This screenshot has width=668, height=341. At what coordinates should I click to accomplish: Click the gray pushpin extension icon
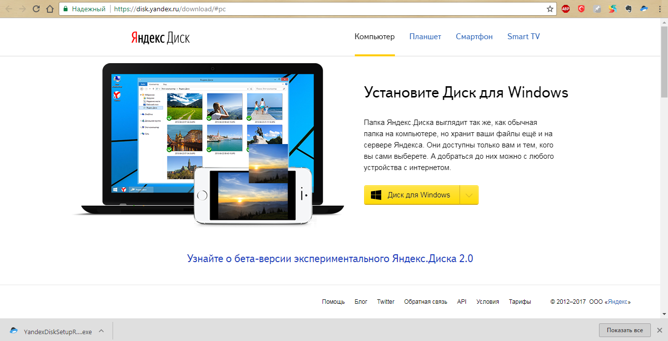tap(597, 9)
